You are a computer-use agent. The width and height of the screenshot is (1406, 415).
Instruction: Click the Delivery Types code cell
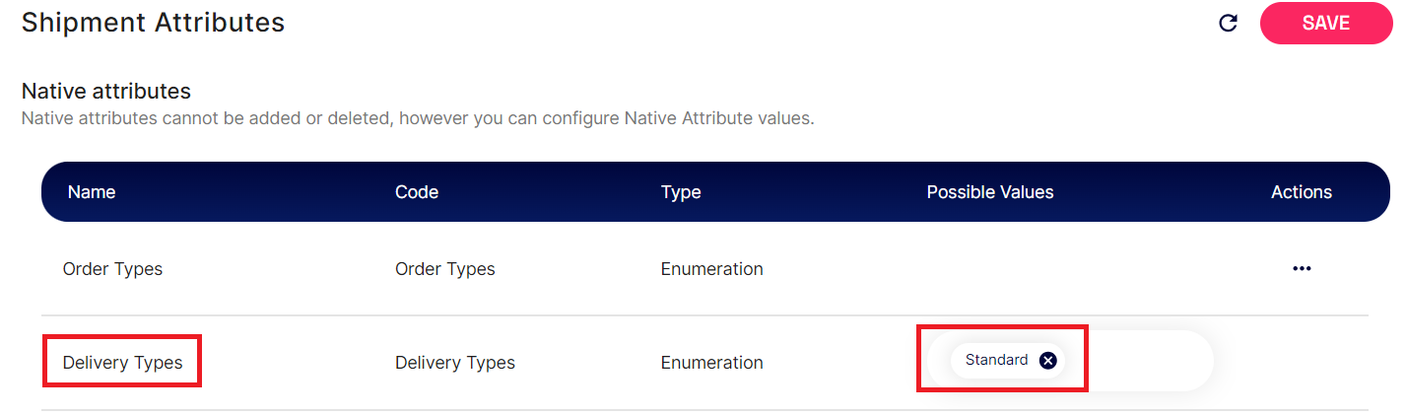pyautogui.click(x=455, y=363)
